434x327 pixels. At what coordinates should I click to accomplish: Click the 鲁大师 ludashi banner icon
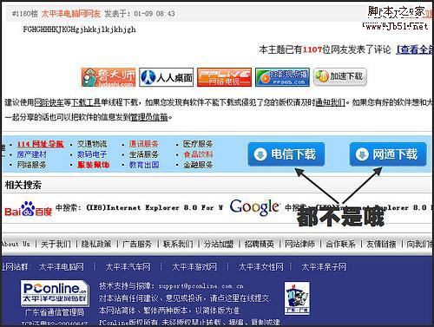click(108, 77)
